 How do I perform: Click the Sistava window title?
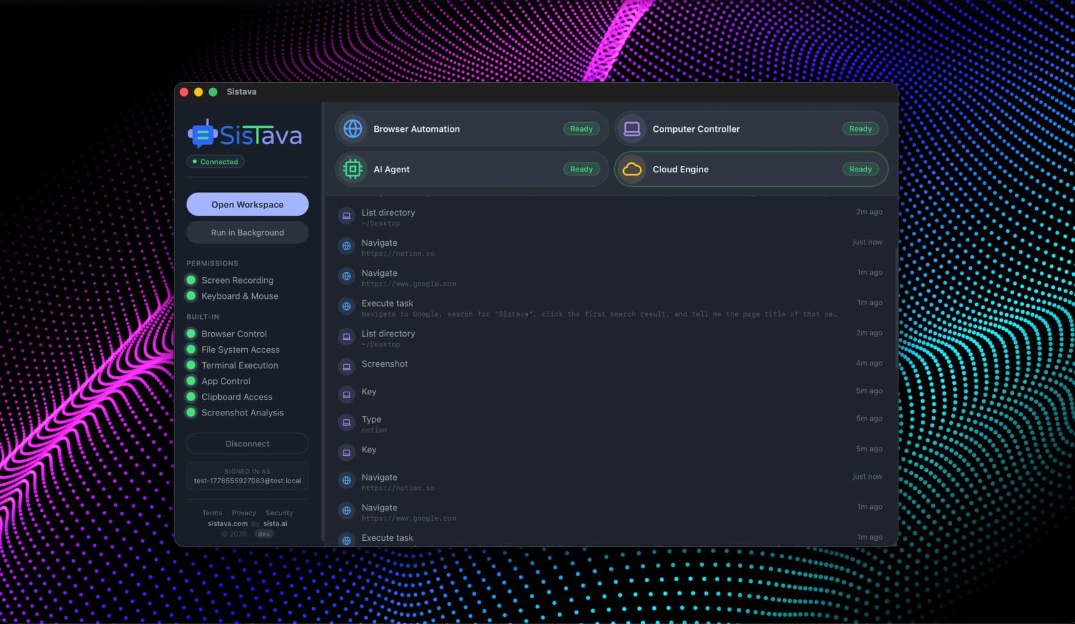click(241, 92)
